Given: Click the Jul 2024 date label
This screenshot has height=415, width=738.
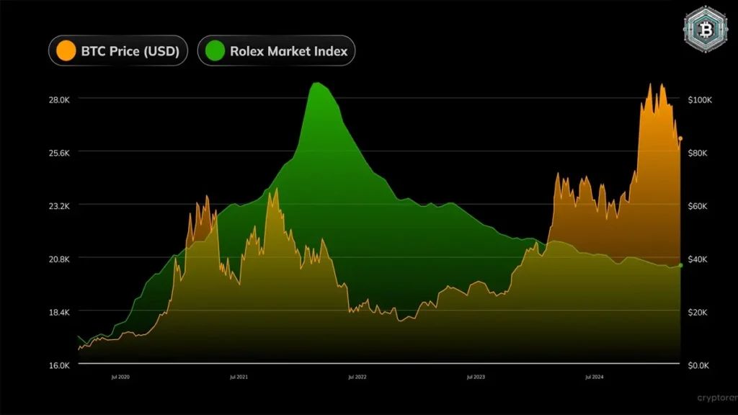Looking at the screenshot, I should [595, 377].
